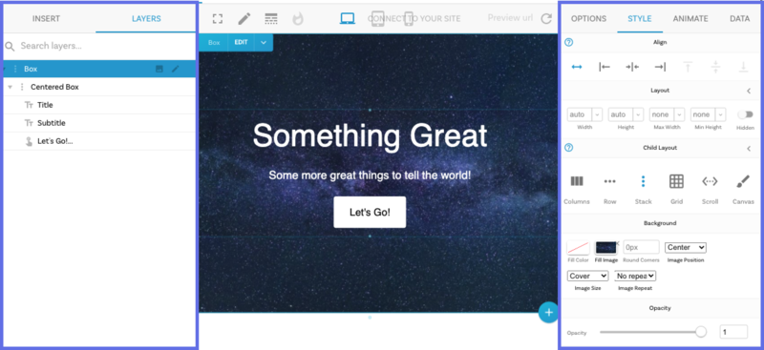This screenshot has height=350, width=764.
Task: Click the image icon on Box layer row
Action: click(159, 69)
